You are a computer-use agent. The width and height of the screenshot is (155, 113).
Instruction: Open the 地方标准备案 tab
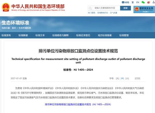point(105,35)
